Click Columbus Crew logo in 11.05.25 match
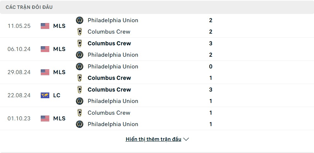This screenshot has height=153, width=314. (80, 32)
